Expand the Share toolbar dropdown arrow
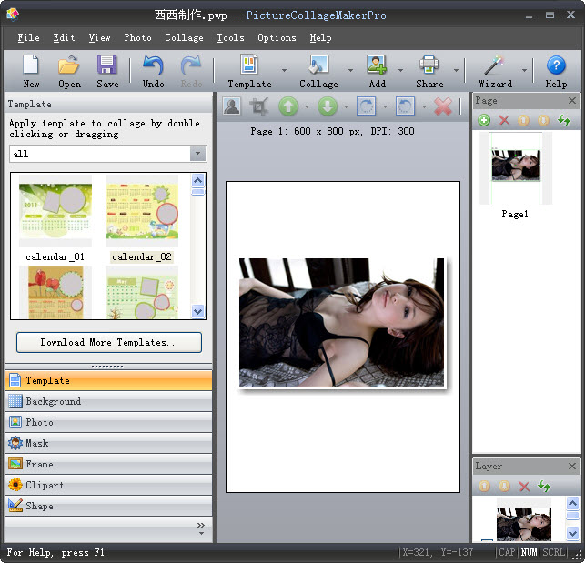Screen dimensions: 585x563 [x=456, y=70]
